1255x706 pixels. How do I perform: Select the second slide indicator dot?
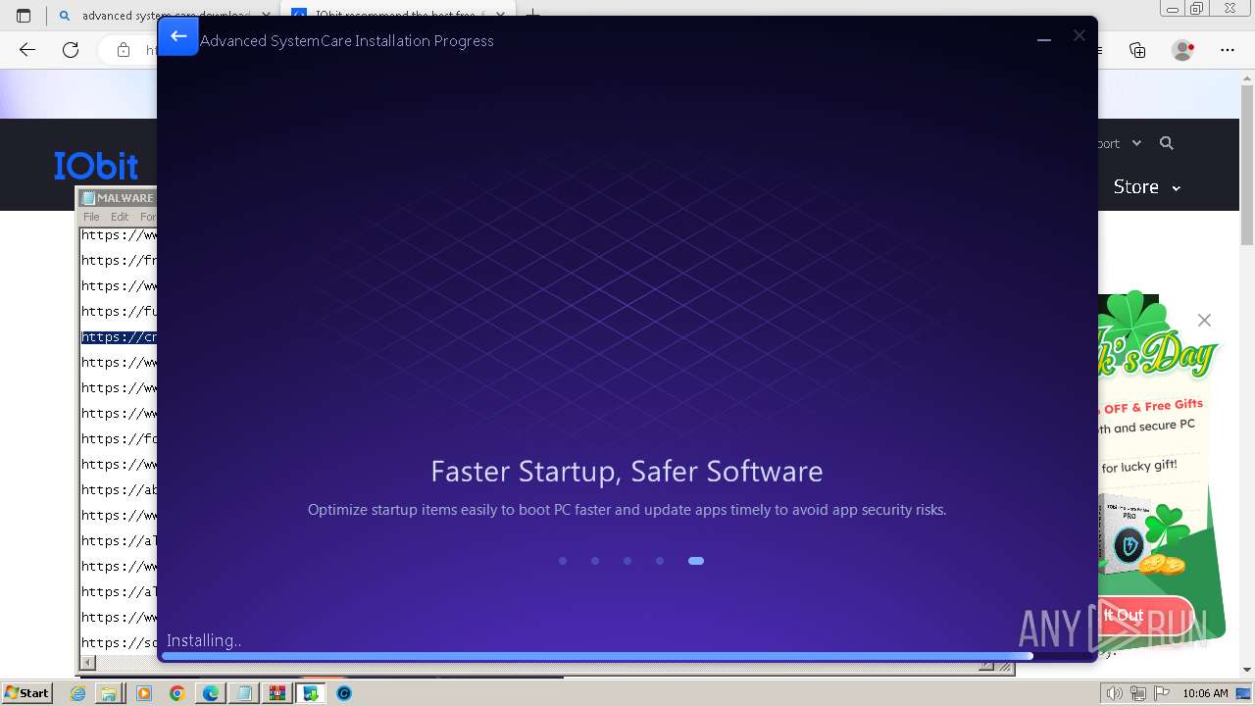coord(595,561)
